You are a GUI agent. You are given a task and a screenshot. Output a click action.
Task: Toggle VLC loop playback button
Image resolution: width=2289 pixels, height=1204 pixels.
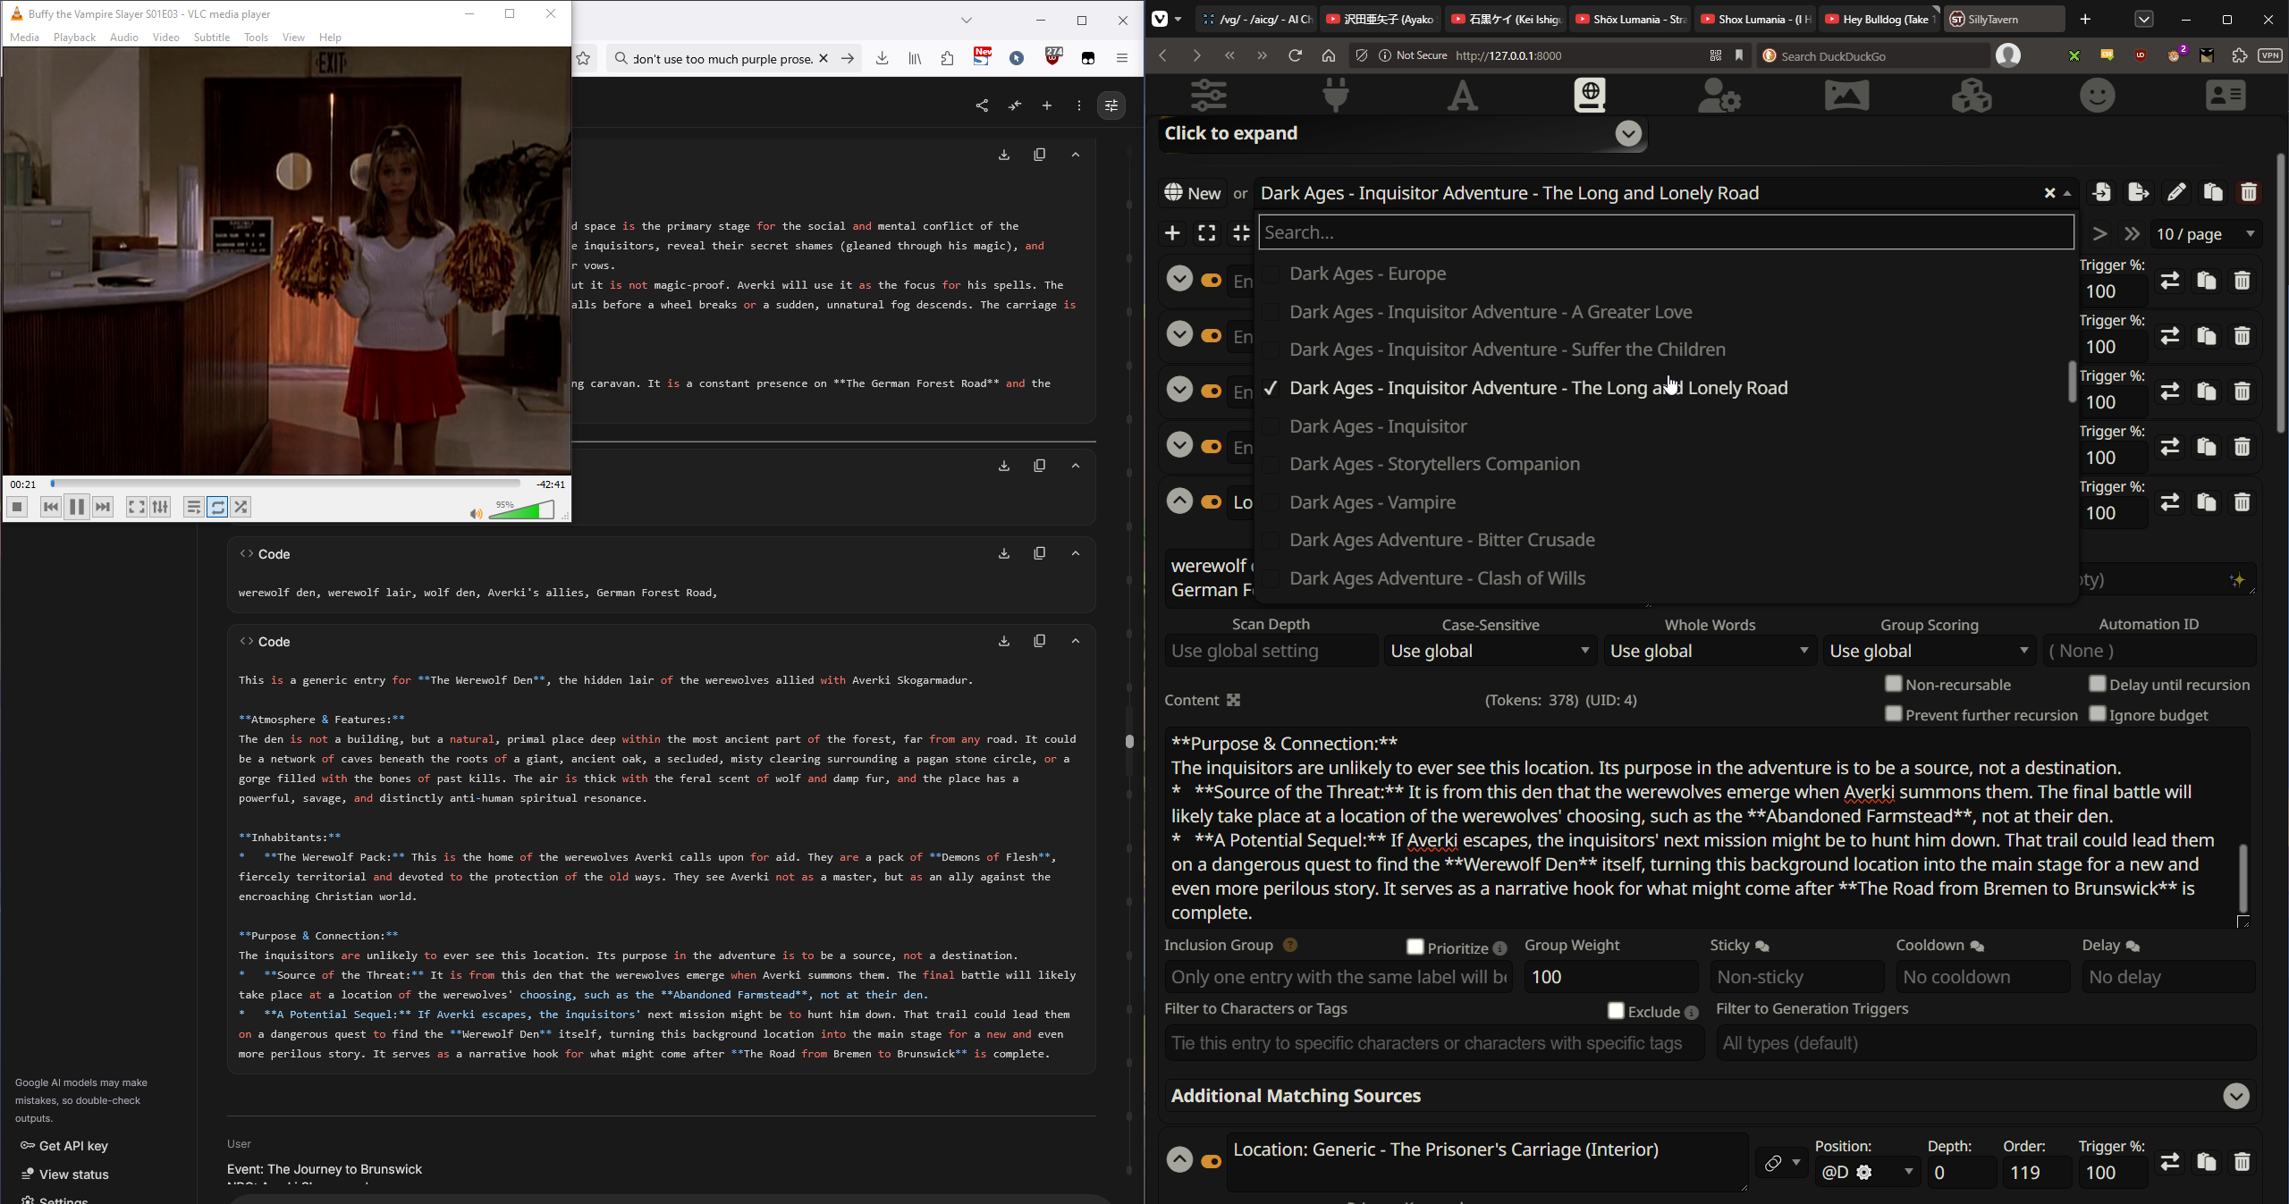pos(217,507)
